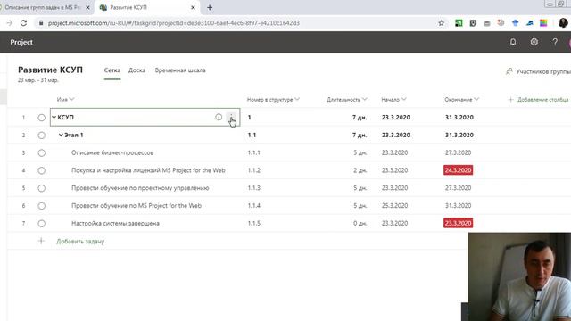Image resolution: width=571 pixels, height=321 pixels.
Task: Mark Покупка и настройка лицензий task complete
Action: pyautogui.click(x=42, y=170)
